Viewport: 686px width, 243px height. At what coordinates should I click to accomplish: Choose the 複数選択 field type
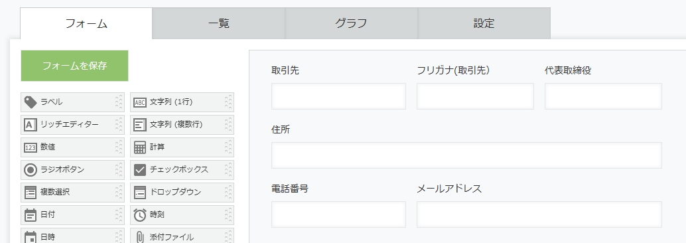point(72,193)
